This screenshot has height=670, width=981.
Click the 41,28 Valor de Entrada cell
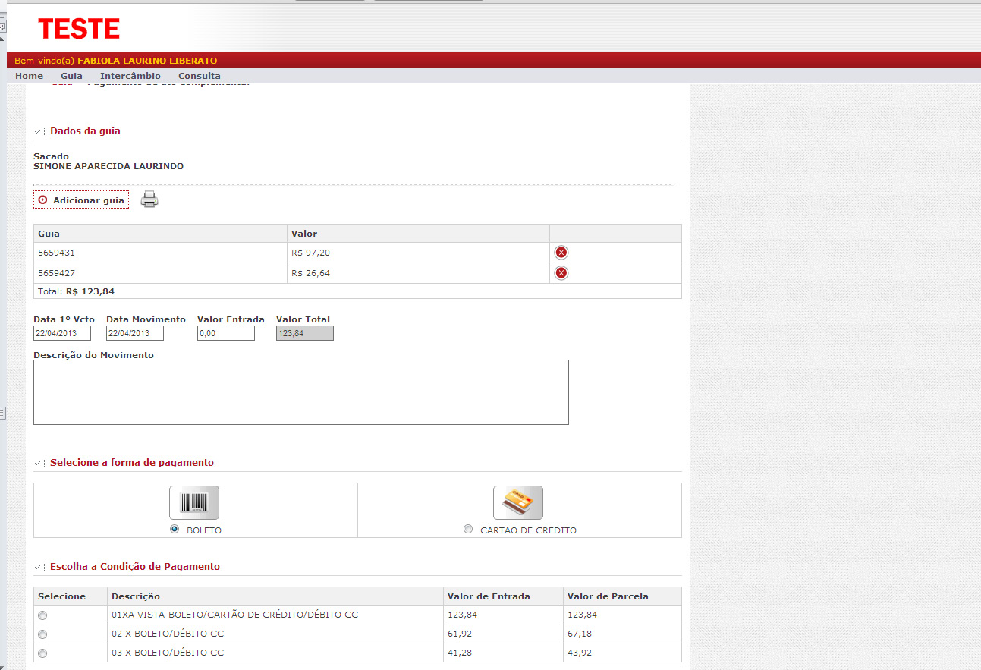(503, 653)
